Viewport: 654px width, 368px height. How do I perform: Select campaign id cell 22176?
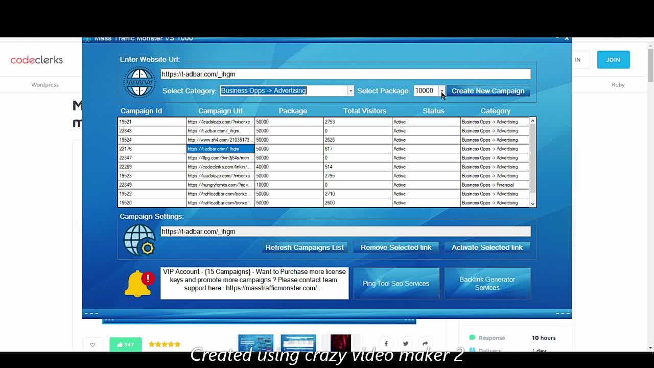pyautogui.click(x=152, y=149)
